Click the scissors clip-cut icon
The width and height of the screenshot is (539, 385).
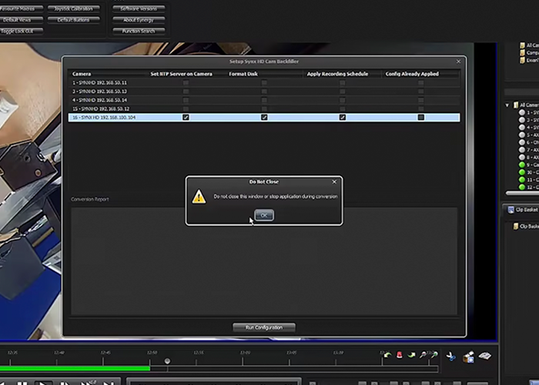pyautogui.click(x=450, y=356)
